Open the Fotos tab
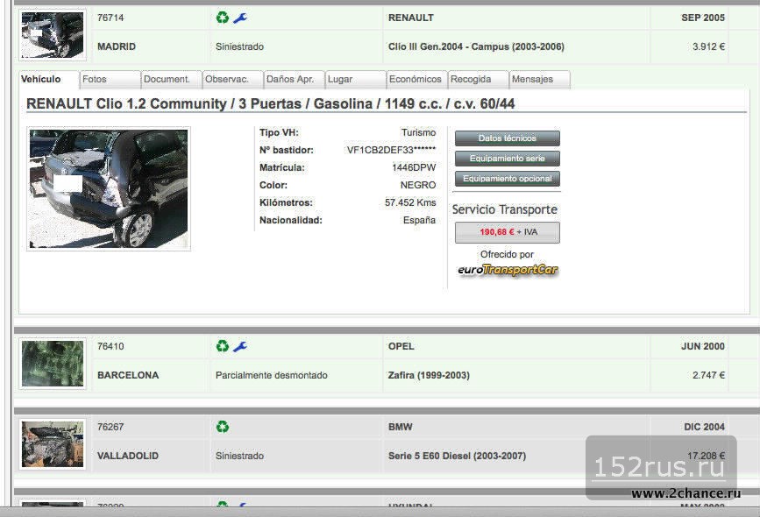This screenshot has height=517, width=760. tap(110, 80)
